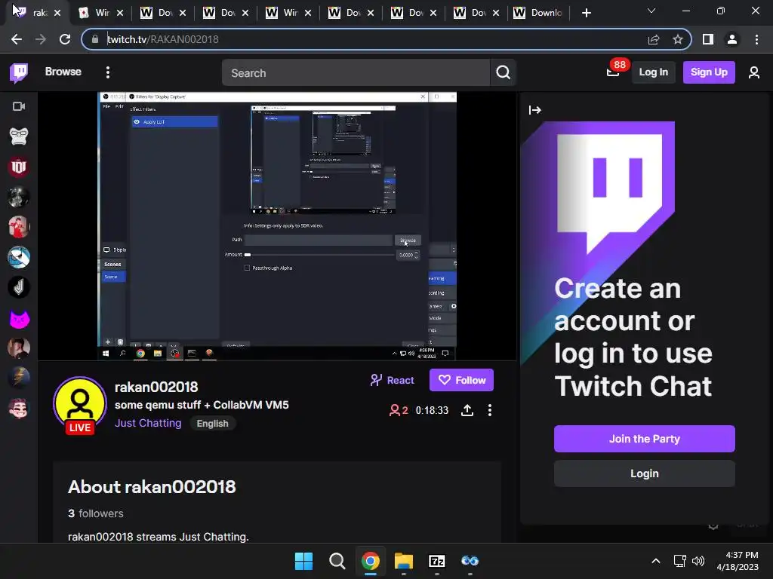
Task: Select the English language tag
Action: click(212, 424)
